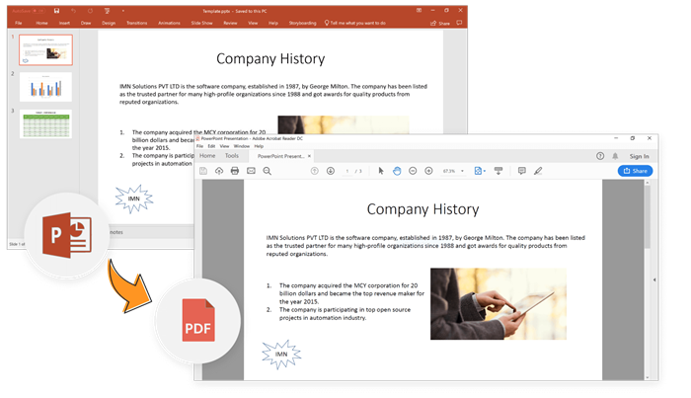The width and height of the screenshot is (691, 398).
Task: Click the email envelope icon in Acrobat
Action: pyautogui.click(x=251, y=171)
